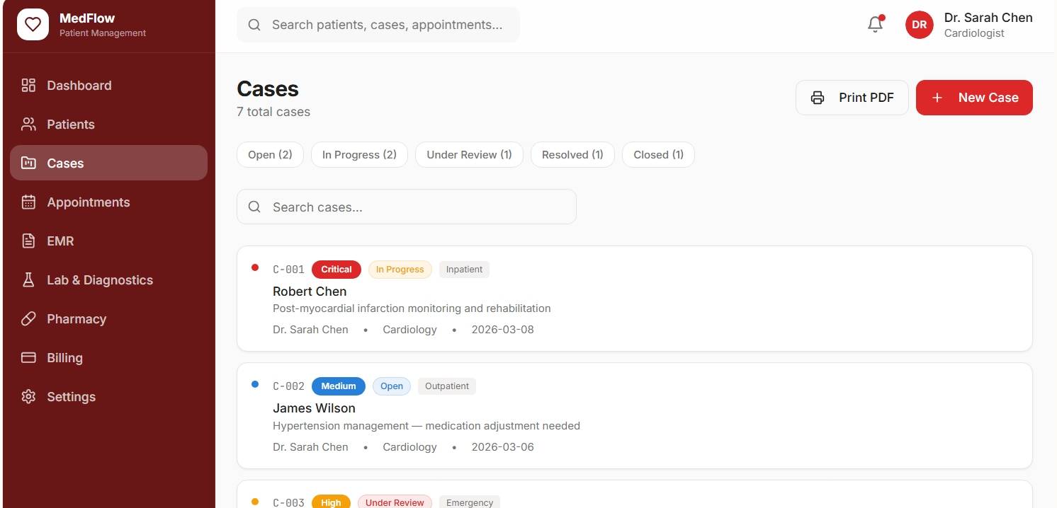Go to Patients section
Viewport: 1057px width, 508px height.
tap(108, 125)
